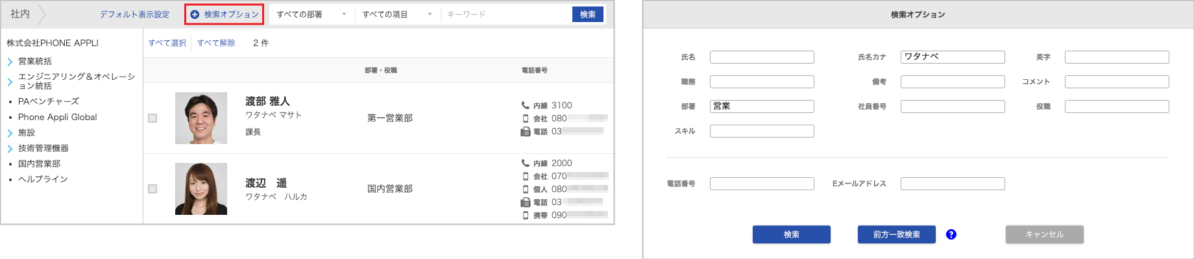
Task: Expand the 営業統括 tree node
Action: point(10,62)
